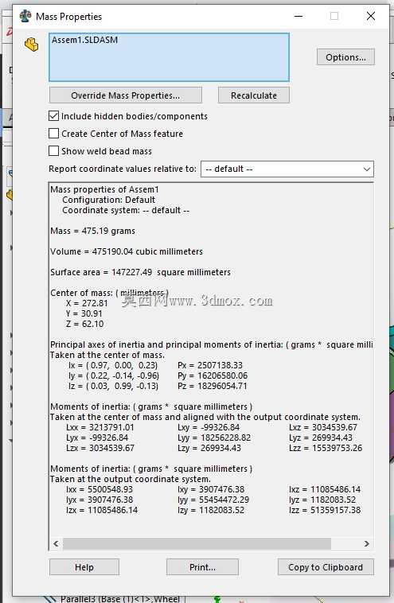Image resolution: width=394 pixels, height=603 pixels.
Task: Click the Print... button
Action: pos(202,567)
